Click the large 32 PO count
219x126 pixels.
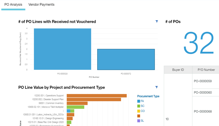[199, 43]
